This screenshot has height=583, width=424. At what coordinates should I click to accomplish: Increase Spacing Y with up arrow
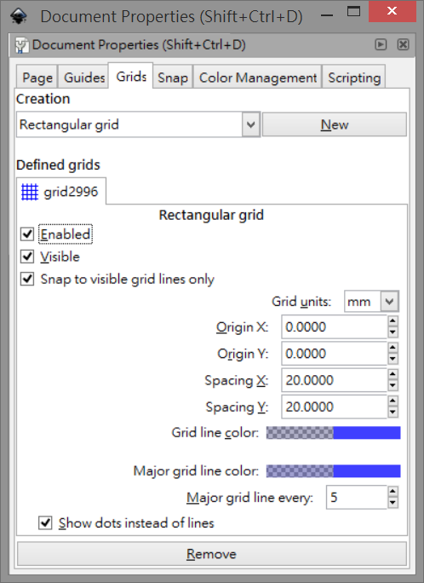coord(392,401)
